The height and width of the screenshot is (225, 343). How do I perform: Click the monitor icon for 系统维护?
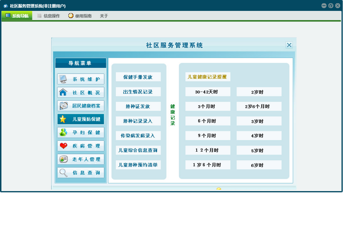click(x=63, y=79)
